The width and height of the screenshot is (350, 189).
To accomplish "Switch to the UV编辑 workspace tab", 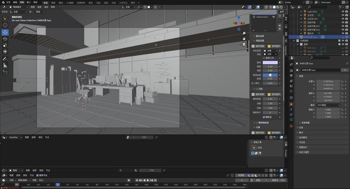I will point(70,2).
